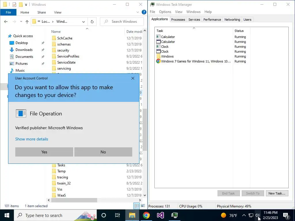Click weather widget showing 76°F
The width and height of the screenshot is (295, 221).
coord(229,215)
